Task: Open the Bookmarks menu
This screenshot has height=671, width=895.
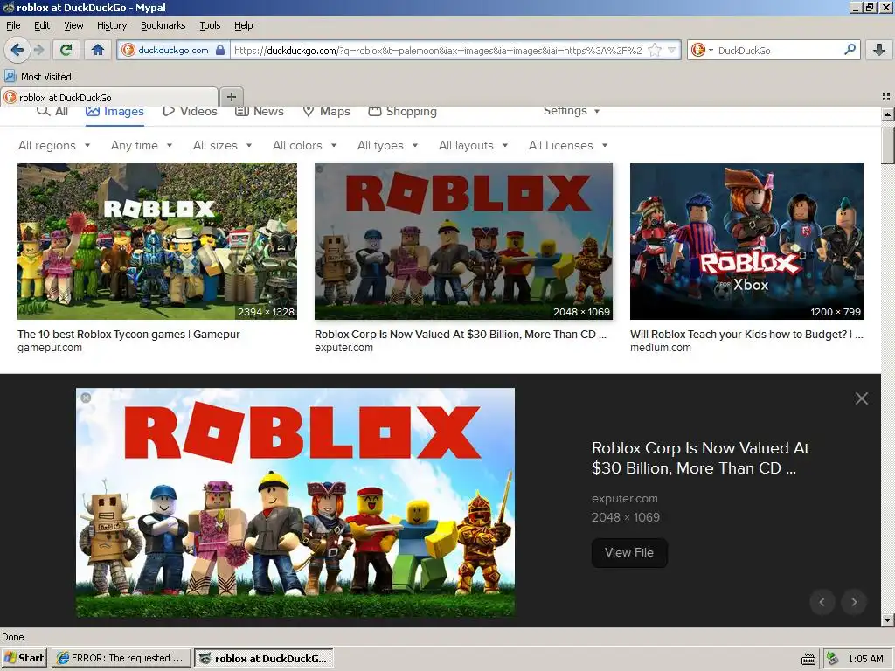Action: point(163,25)
